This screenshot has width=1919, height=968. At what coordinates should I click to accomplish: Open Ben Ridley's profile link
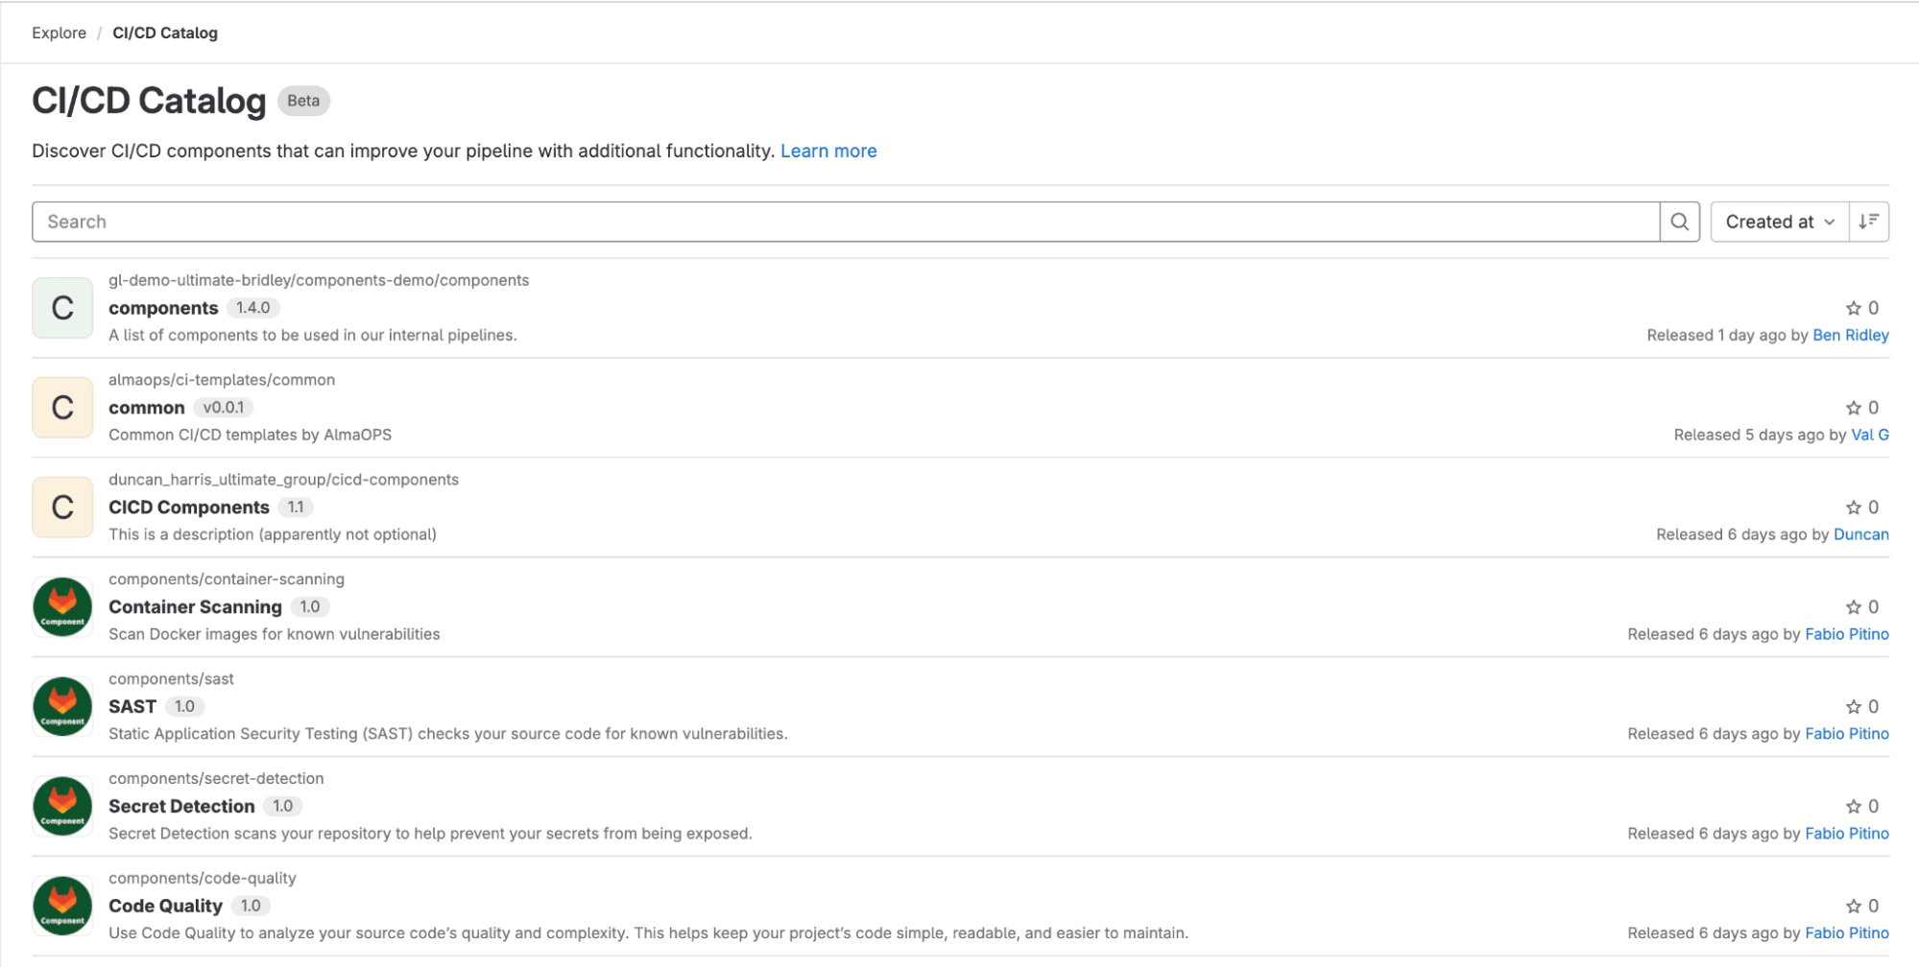pyautogui.click(x=1850, y=335)
